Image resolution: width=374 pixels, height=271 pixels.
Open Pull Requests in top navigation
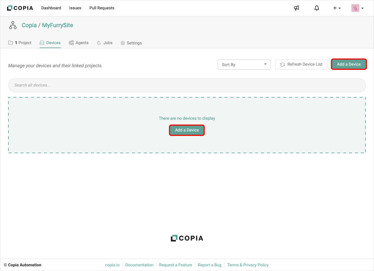point(102,8)
